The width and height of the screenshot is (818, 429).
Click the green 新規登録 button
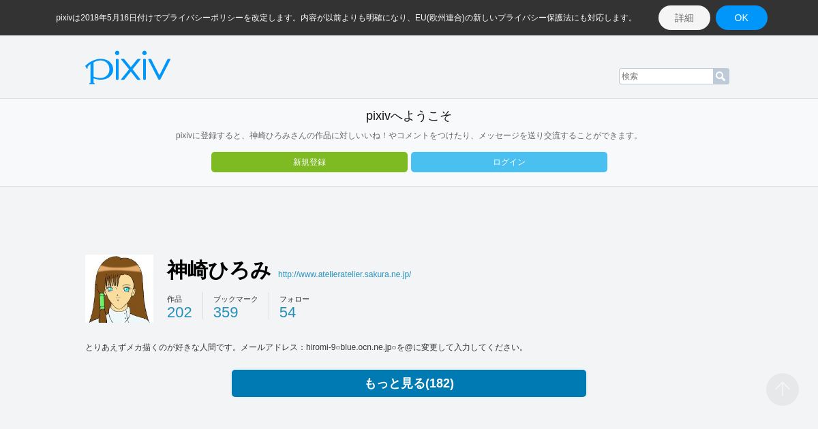309,162
